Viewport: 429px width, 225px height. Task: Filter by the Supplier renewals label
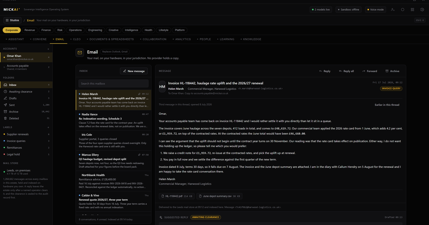26,134
